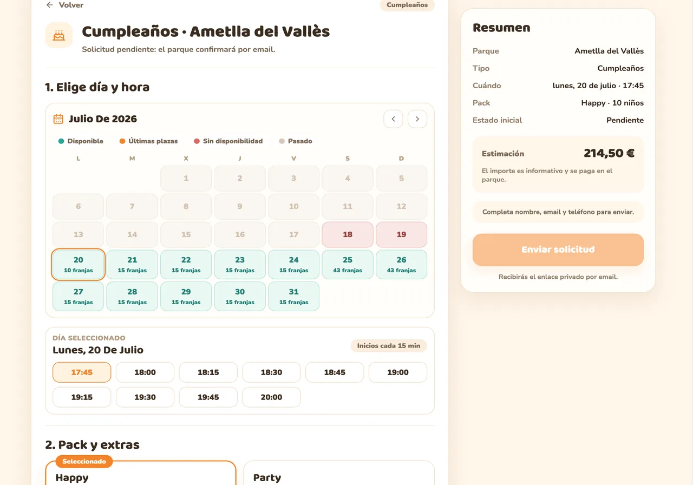Click the 214,50 € estimate amount
The width and height of the screenshot is (693, 485).
pos(609,153)
